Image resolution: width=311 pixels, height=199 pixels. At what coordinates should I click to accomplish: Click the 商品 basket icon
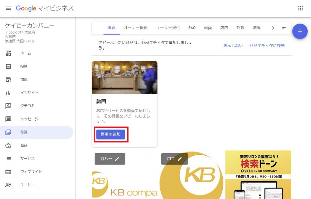click(x=8, y=145)
